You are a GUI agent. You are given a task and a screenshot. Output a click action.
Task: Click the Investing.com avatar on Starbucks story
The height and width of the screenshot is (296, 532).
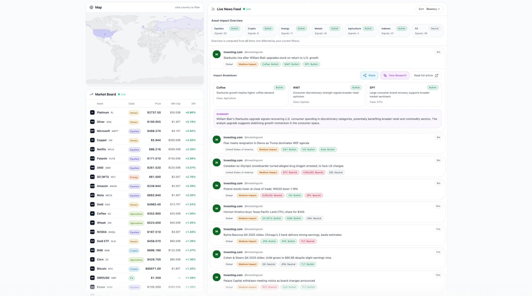[x=217, y=55]
